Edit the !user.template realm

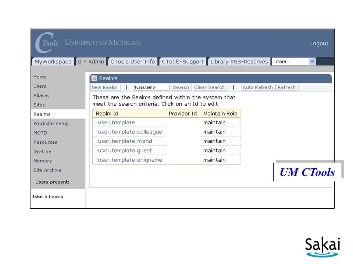(115, 122)
